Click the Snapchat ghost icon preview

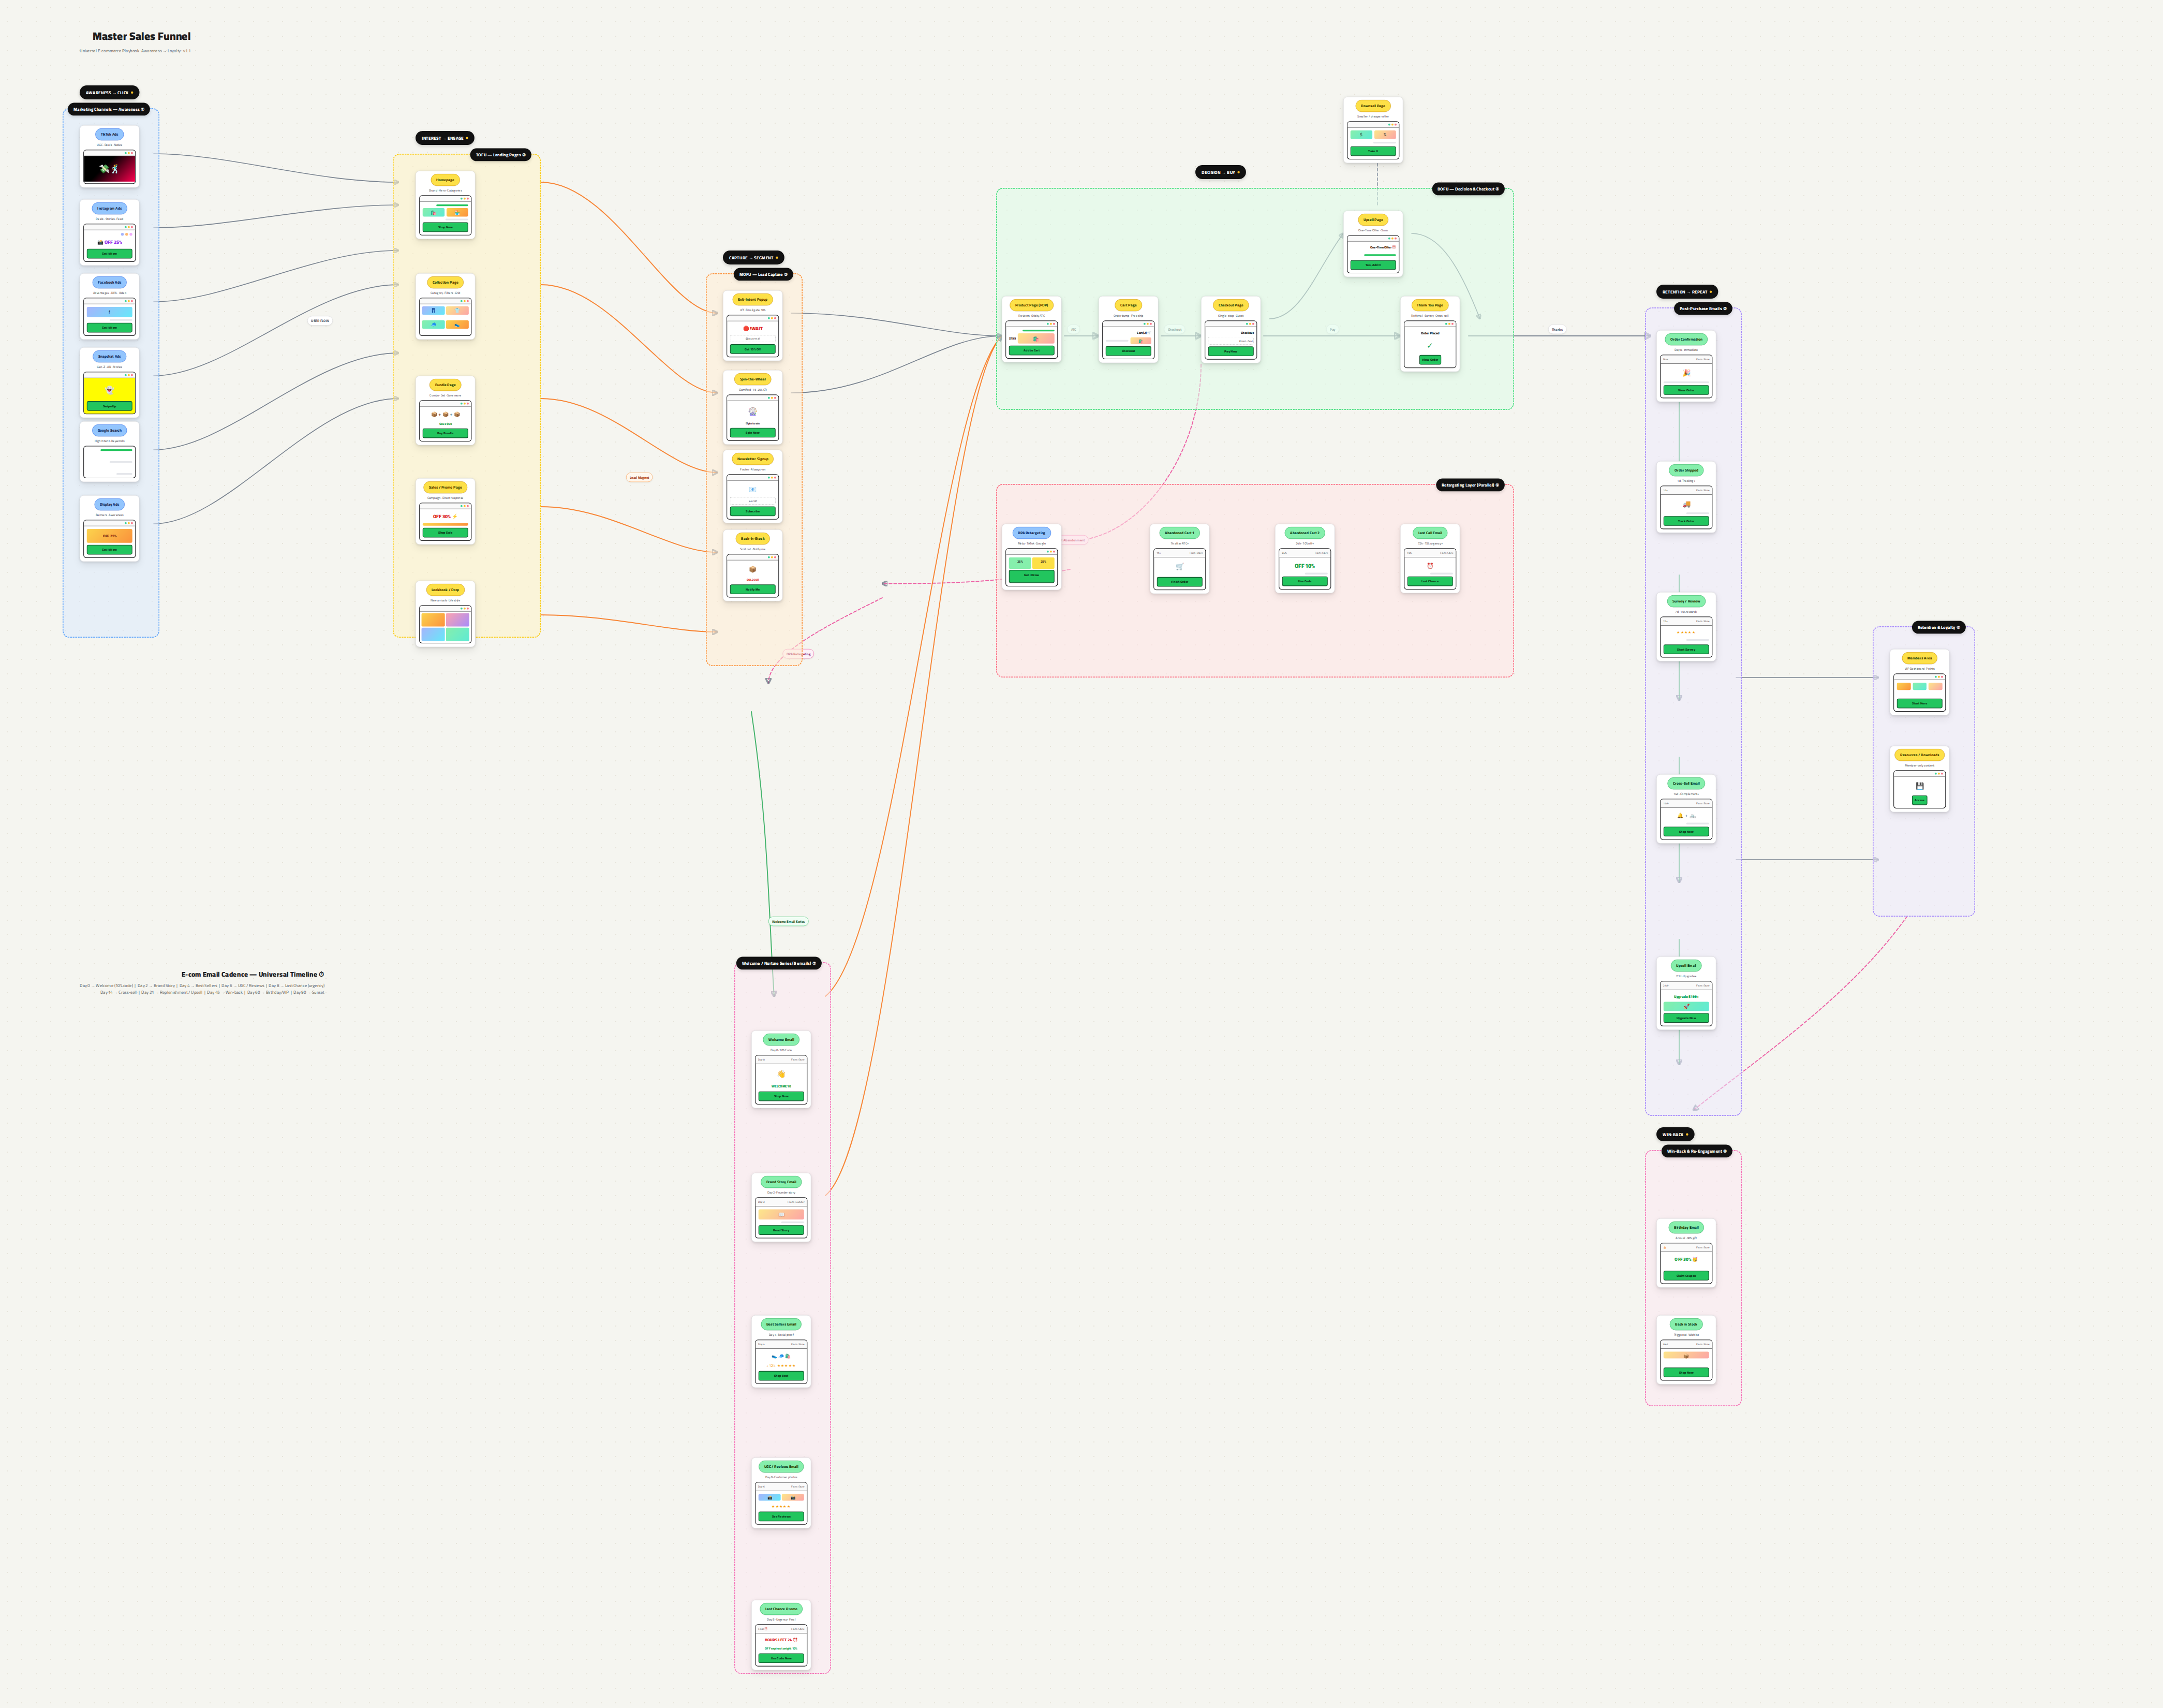(109, 390)
